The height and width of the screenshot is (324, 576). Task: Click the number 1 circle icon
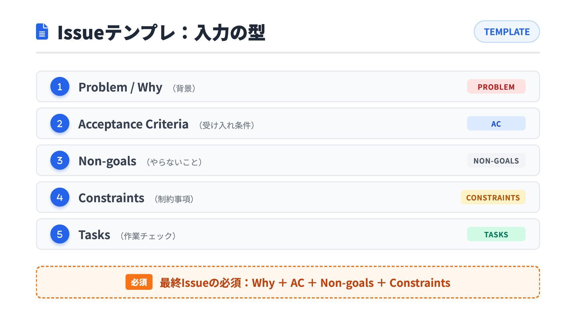tap(60, 87)
